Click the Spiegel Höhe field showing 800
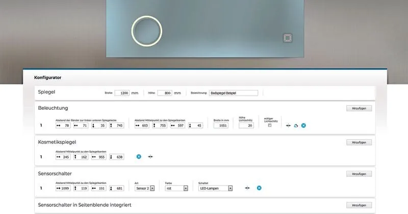Image resolution: width=408 pixels, height=214 pixels. (x=164, y=93)
